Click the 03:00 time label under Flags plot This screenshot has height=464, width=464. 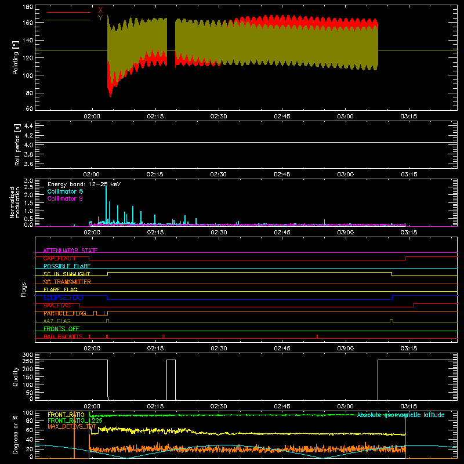(x=345, y=349)
